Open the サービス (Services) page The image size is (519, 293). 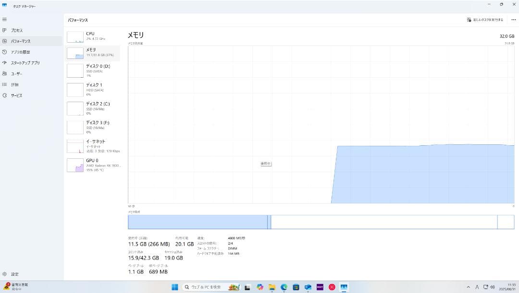click(16, 95)
